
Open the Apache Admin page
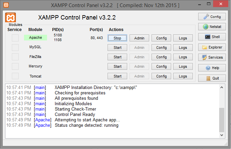click(x=139, y=38)
